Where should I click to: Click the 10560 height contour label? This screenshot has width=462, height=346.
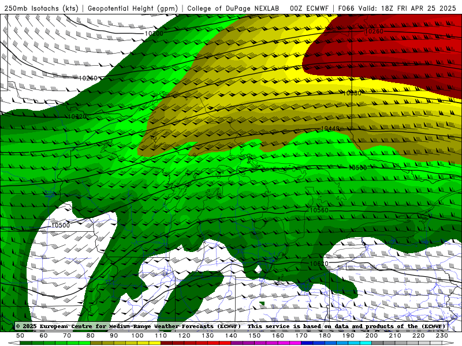coord(319,210)
